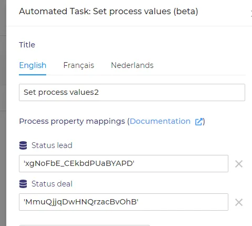Image resolution: width=252 pixels, height=226 pixels.
Task: Switch to the Nederlands tab
Action: tap(132, 65)
